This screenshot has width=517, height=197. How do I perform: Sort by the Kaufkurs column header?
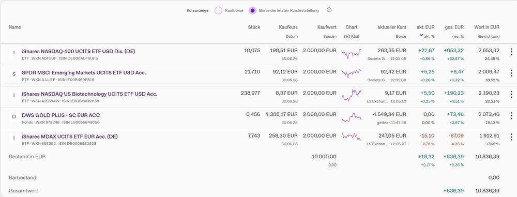coord(288,27)
